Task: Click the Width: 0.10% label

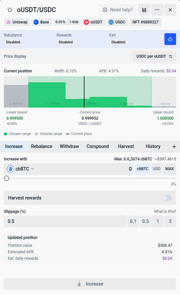Action: (x=65, y=71)
